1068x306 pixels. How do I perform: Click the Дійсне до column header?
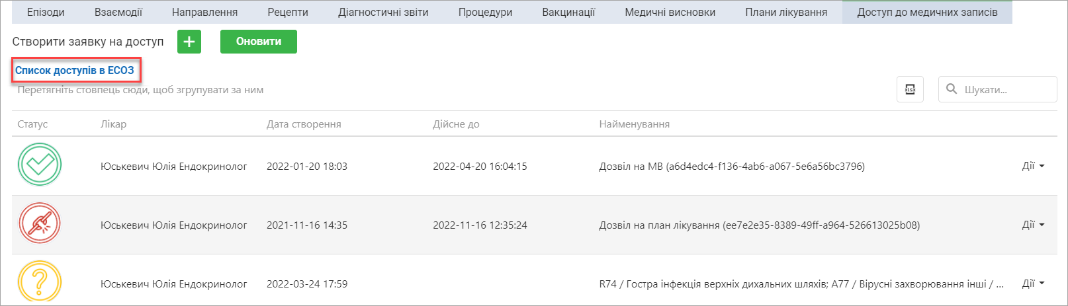click(456, 124)
